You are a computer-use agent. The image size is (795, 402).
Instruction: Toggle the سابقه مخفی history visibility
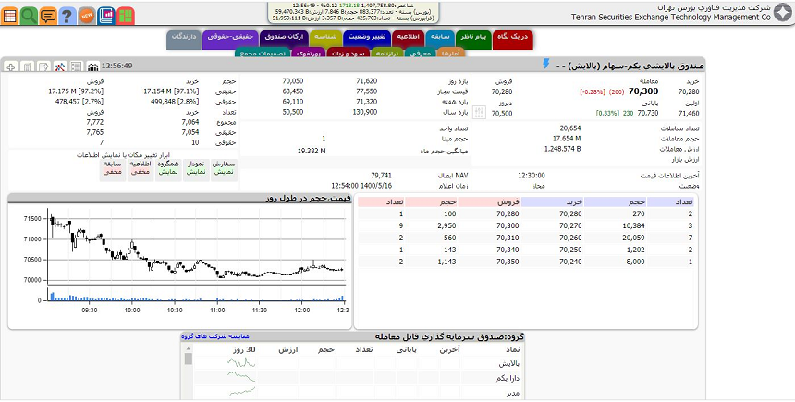(x=112, y=167)
